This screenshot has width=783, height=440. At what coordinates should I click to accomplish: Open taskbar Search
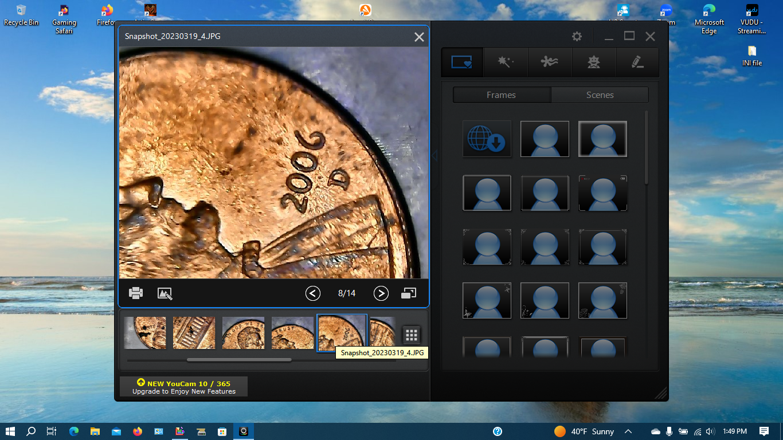[31, 431]
